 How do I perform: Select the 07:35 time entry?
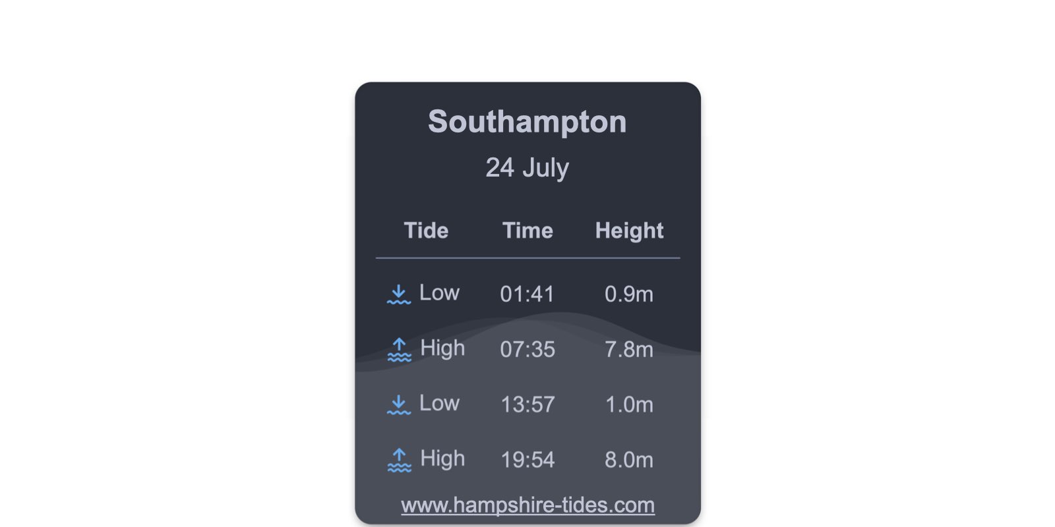(x=527, y=349)
